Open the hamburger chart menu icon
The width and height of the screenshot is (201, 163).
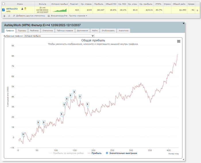179,41
